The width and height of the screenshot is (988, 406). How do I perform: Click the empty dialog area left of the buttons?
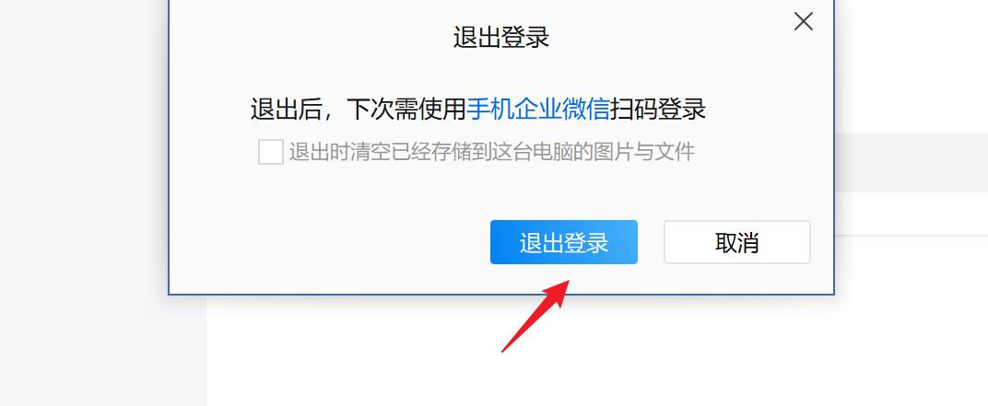[x=328, y=242]
